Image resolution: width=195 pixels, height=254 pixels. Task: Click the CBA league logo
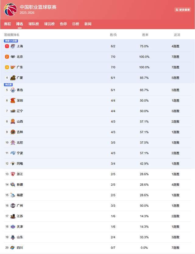tap(10, 9)
